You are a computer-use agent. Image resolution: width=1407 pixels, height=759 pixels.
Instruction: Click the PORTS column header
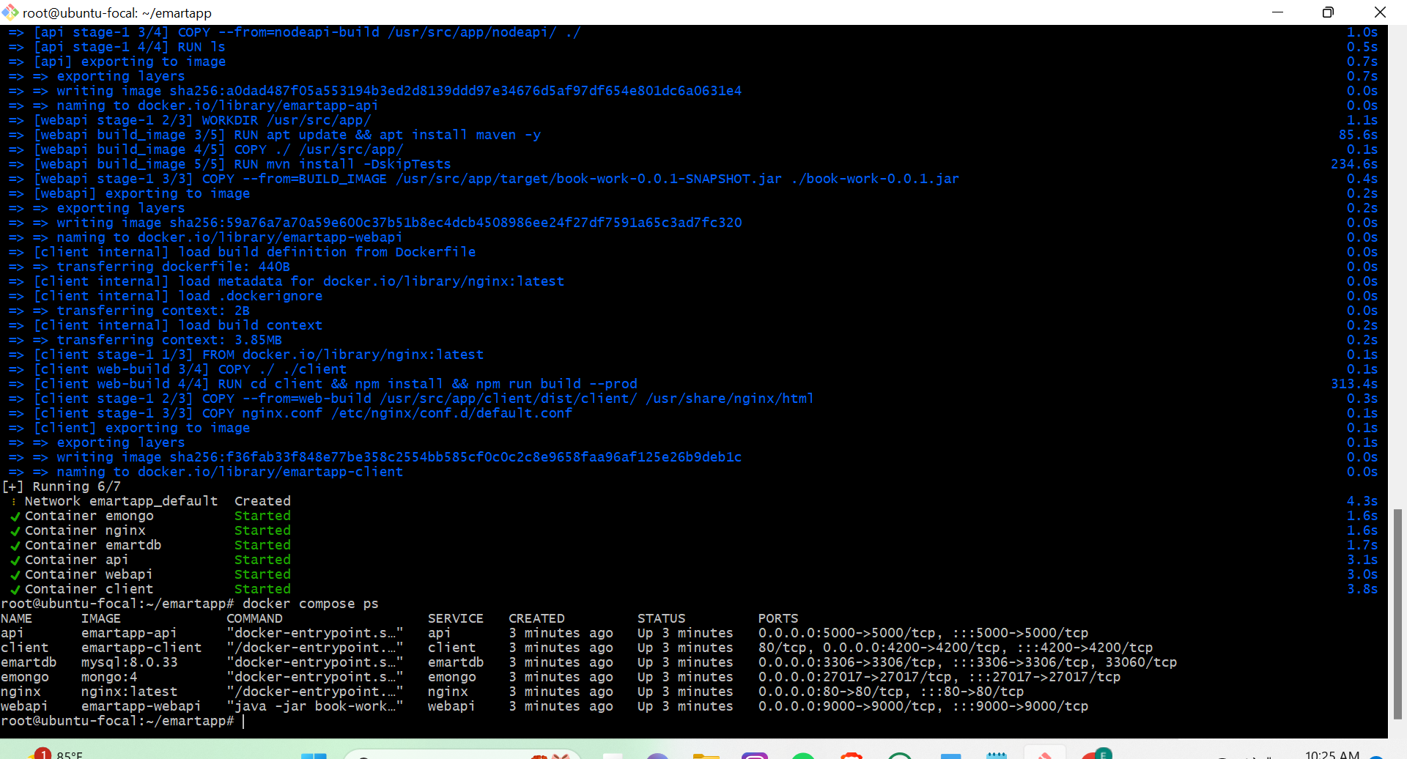pos(778,618)
